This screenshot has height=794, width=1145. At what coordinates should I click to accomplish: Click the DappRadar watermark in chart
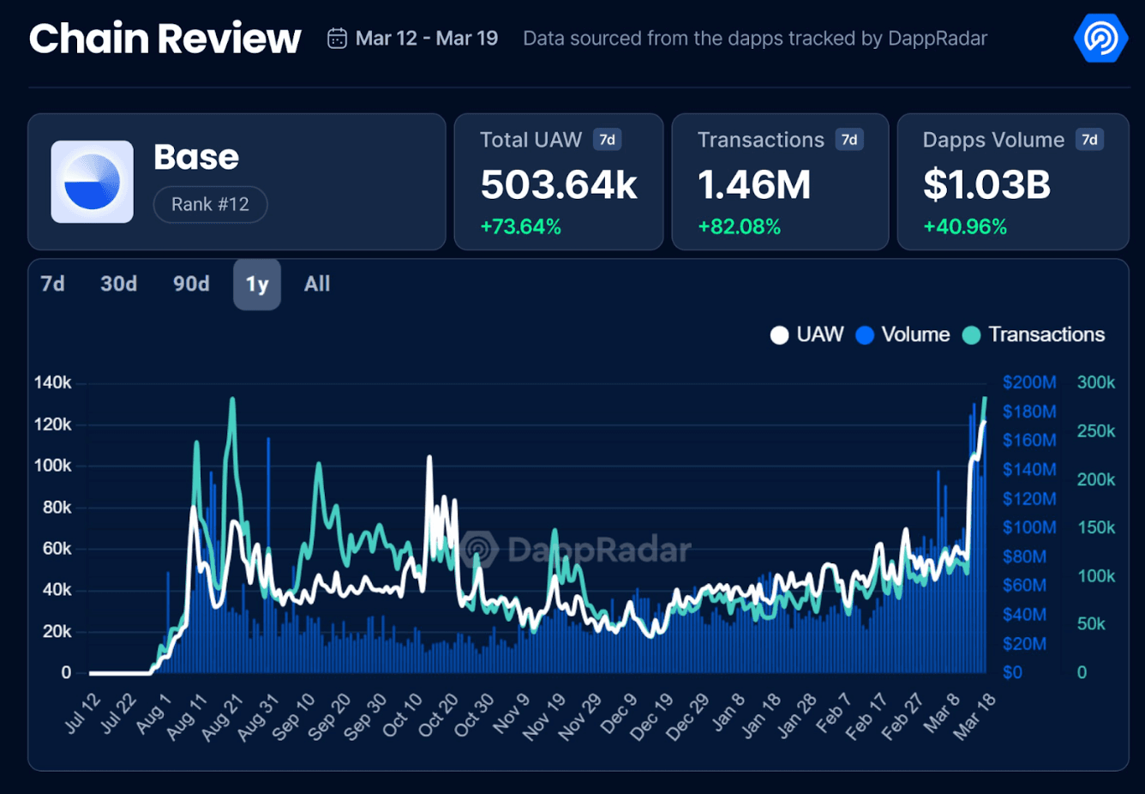click(576, 550)
